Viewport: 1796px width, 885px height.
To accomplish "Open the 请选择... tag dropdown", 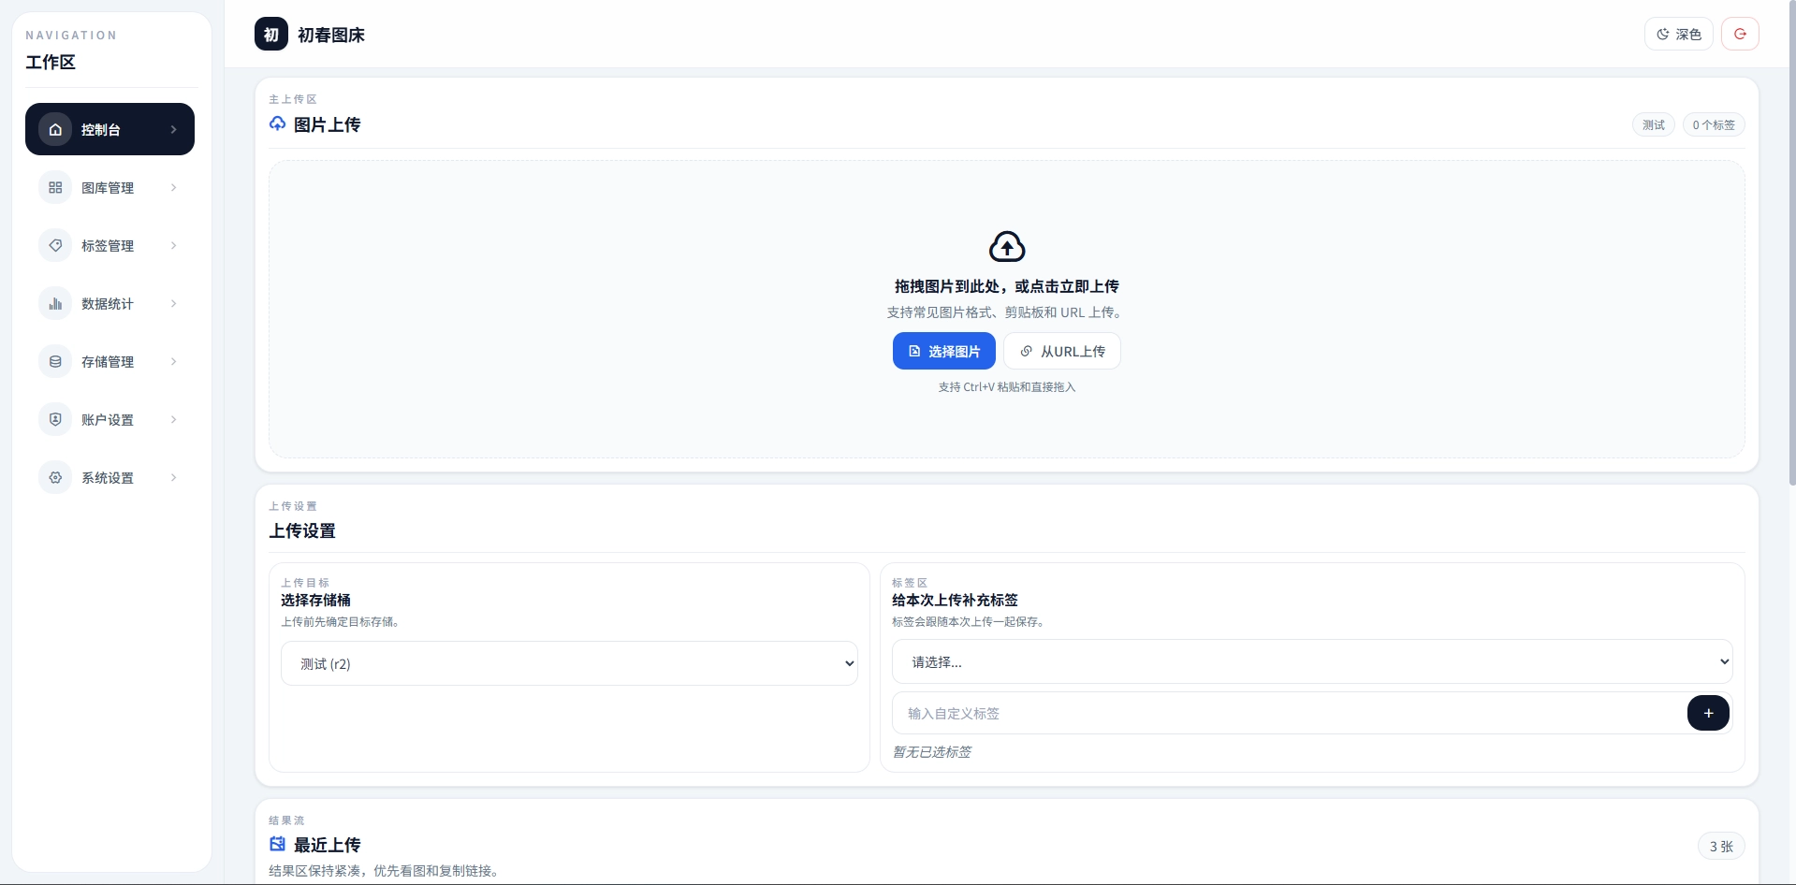I will tap(1312, 661).
